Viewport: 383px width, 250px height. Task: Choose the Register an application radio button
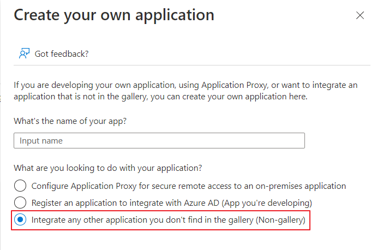pyautogui.click(x=20, y=203)
